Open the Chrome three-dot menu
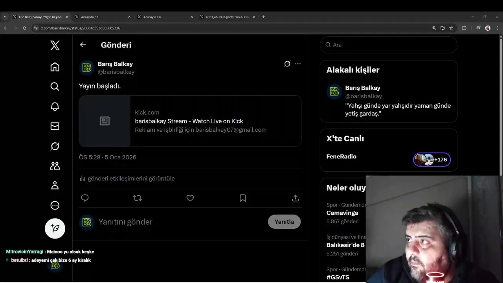The image size is (503, 283). coord(497,28)
